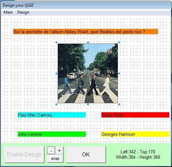Click the snap button
The width and height of the screenshot is (172, 167).
[x=55, y=159]
